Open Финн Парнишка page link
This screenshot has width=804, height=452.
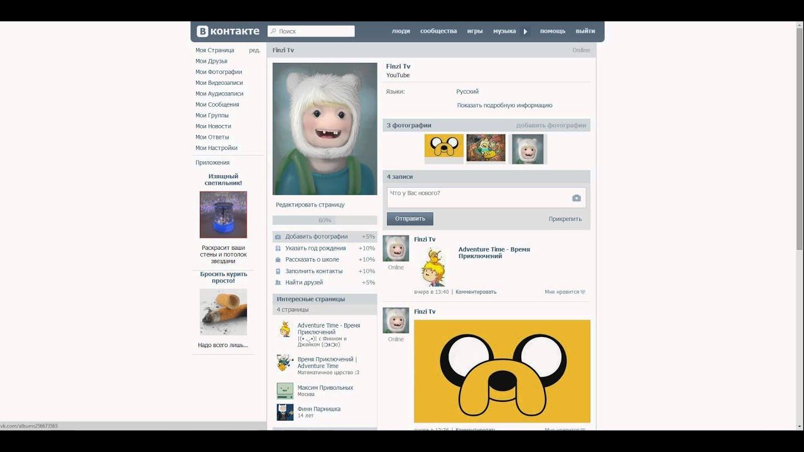[319, 409]
